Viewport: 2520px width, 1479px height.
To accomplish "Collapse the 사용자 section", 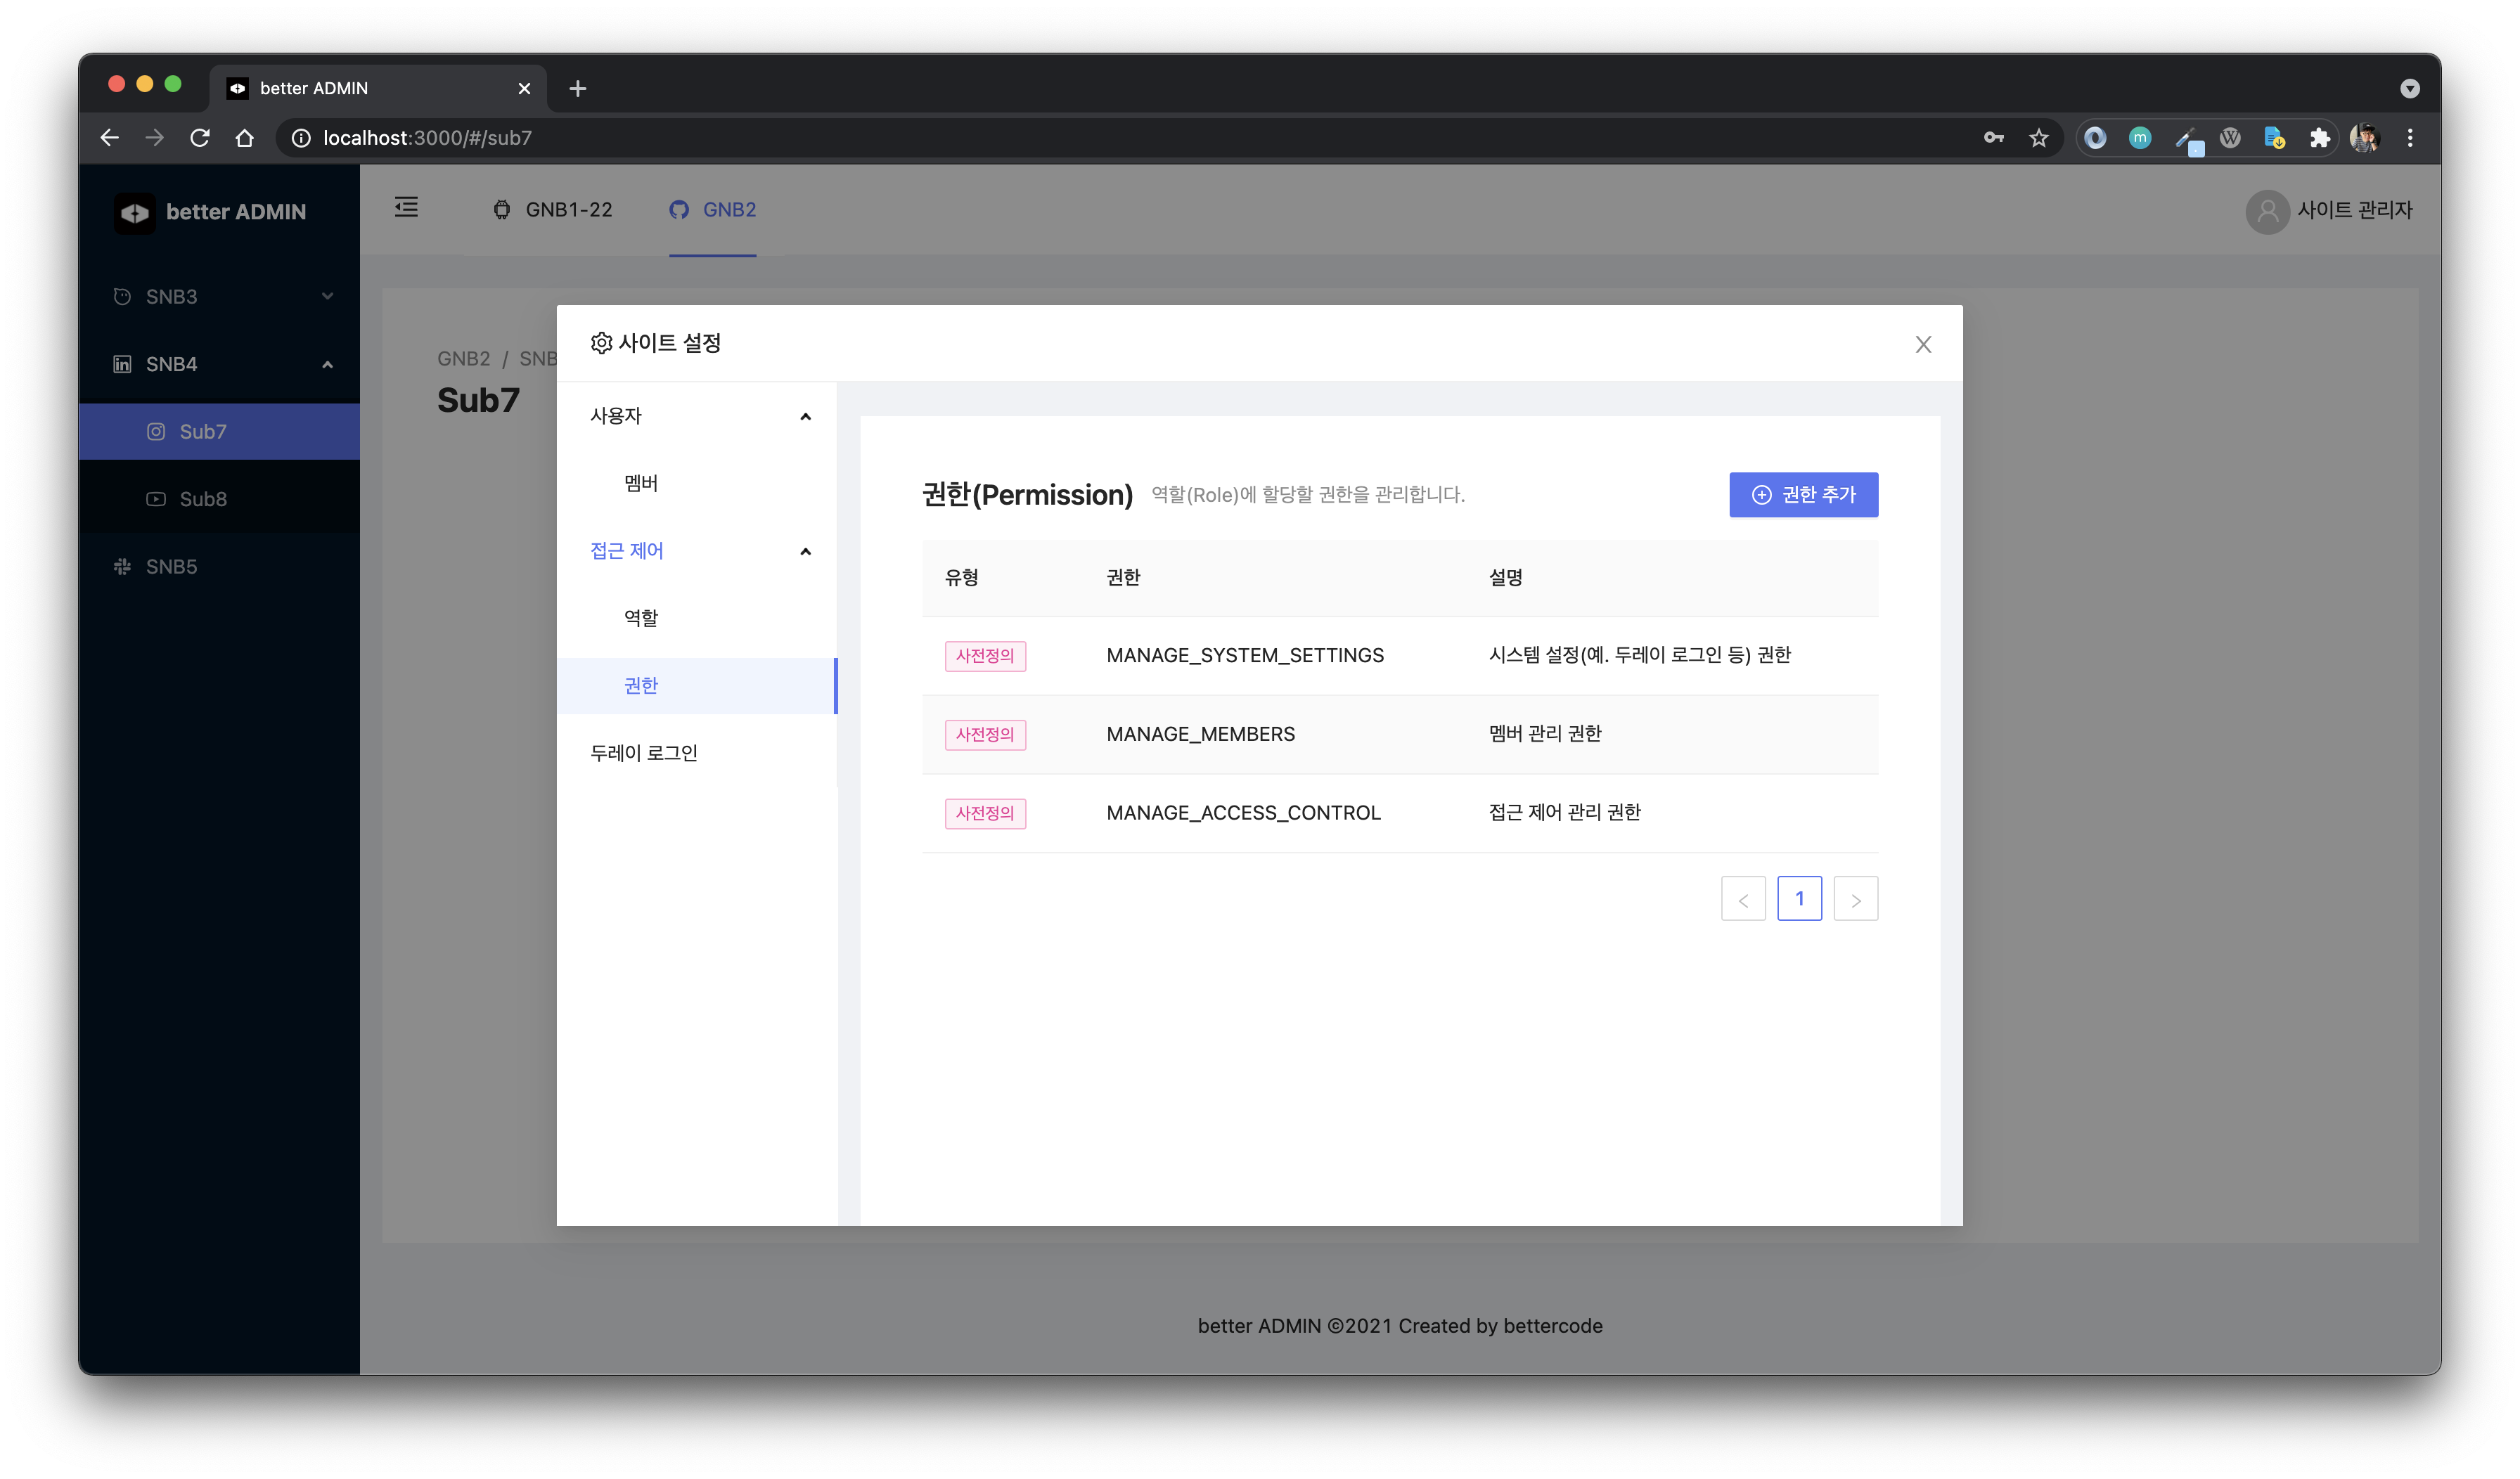I will point(805,416).
